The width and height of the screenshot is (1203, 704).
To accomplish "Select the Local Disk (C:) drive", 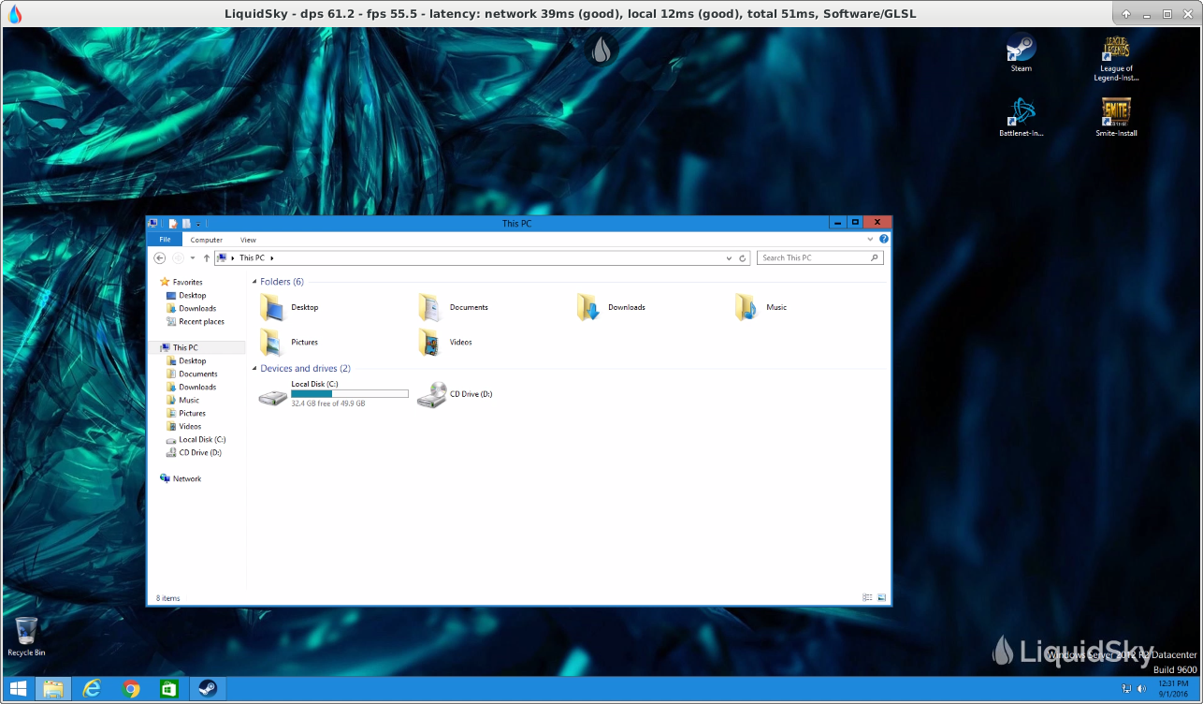I will click(x=274, y=395).
